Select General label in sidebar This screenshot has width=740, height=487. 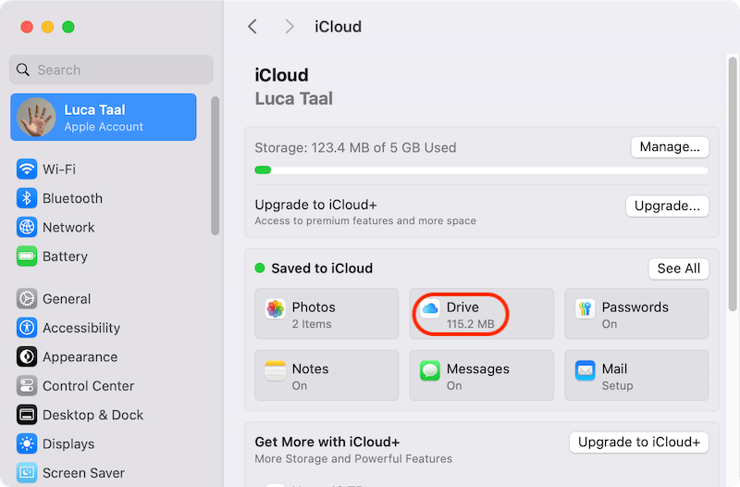67,298
